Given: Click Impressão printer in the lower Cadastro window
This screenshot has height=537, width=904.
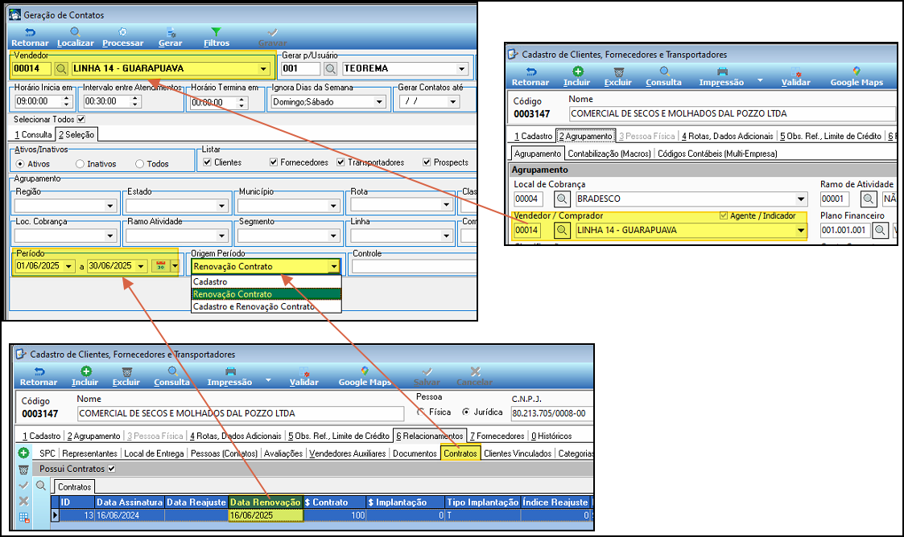Looking at the screenshot, I should click(x=230, y=376).
